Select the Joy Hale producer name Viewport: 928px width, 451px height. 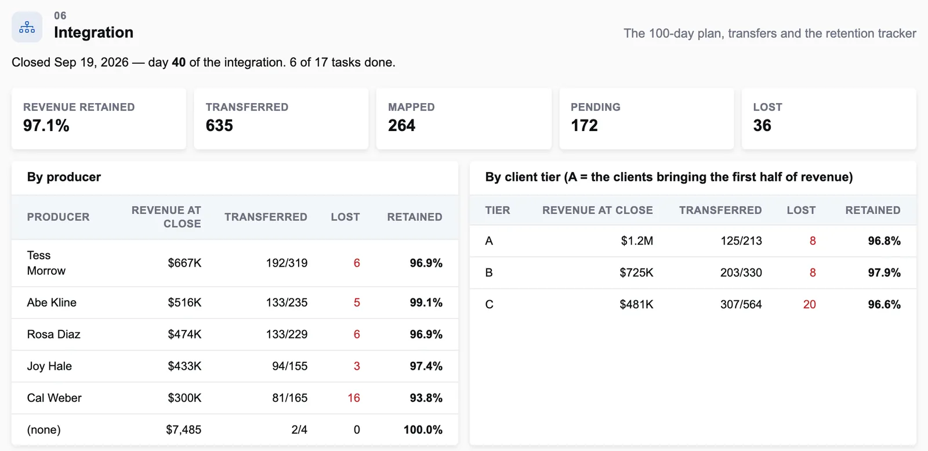click(x=49, y=366)
